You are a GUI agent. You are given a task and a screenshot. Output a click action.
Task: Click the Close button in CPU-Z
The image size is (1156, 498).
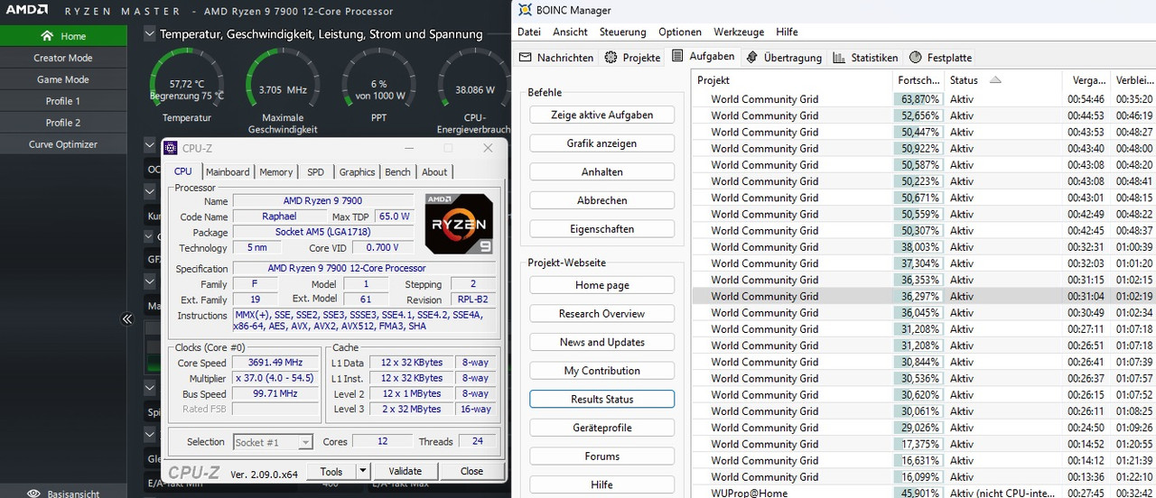(471, 471)
